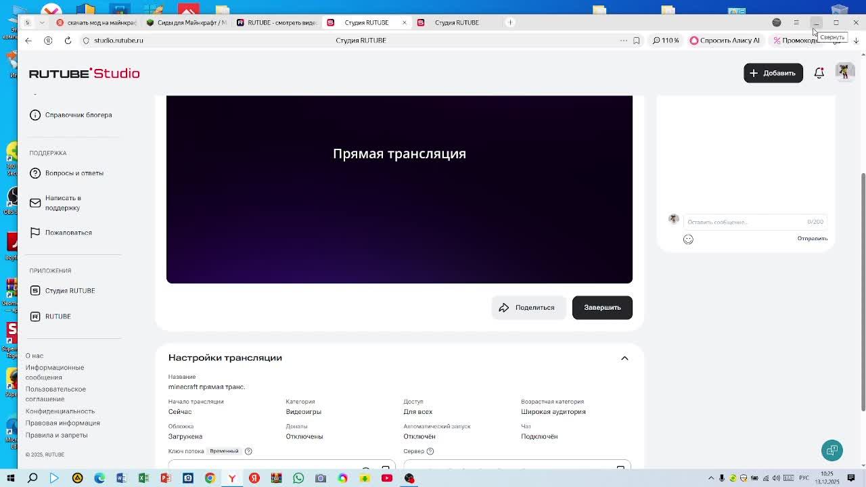Click the Завершить button to end stream

pyautogui.click(x=602, y=308)
